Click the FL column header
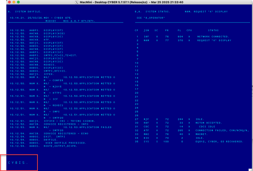Screen dimensions: 253x171 pos(179,30)
